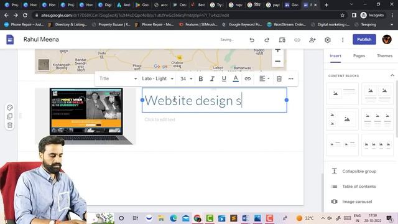Viewport: 398px width, 224px height.
Task: Open the browser tab search chevron
Action: [x=351, y=4]
